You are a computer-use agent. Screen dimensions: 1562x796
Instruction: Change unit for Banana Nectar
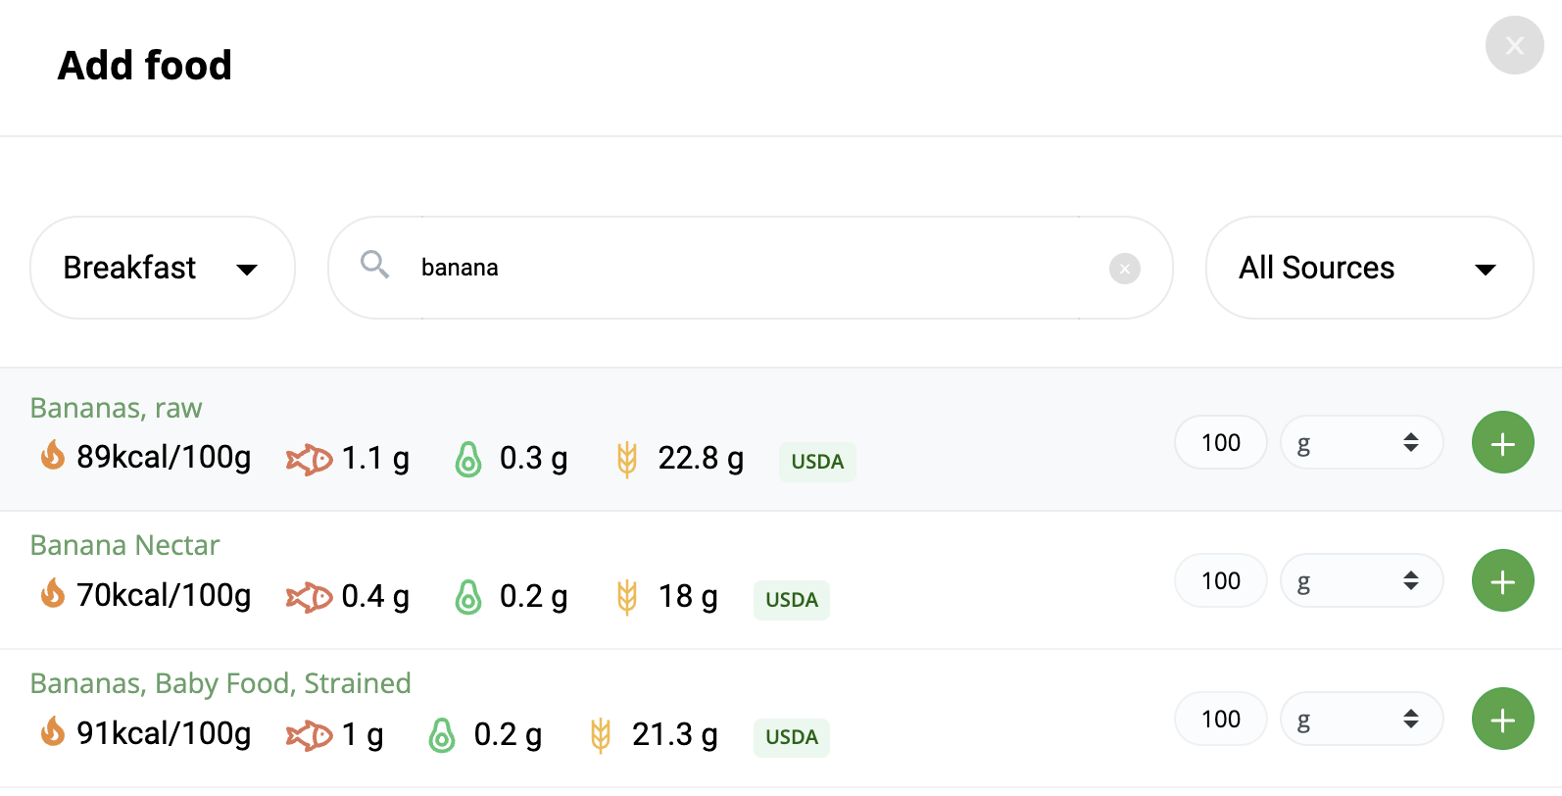[1361, 581]
